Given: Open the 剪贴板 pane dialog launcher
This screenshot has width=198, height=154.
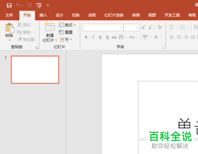Looking at the screenshot, I should pyautogui.click(x=37, y=48).
